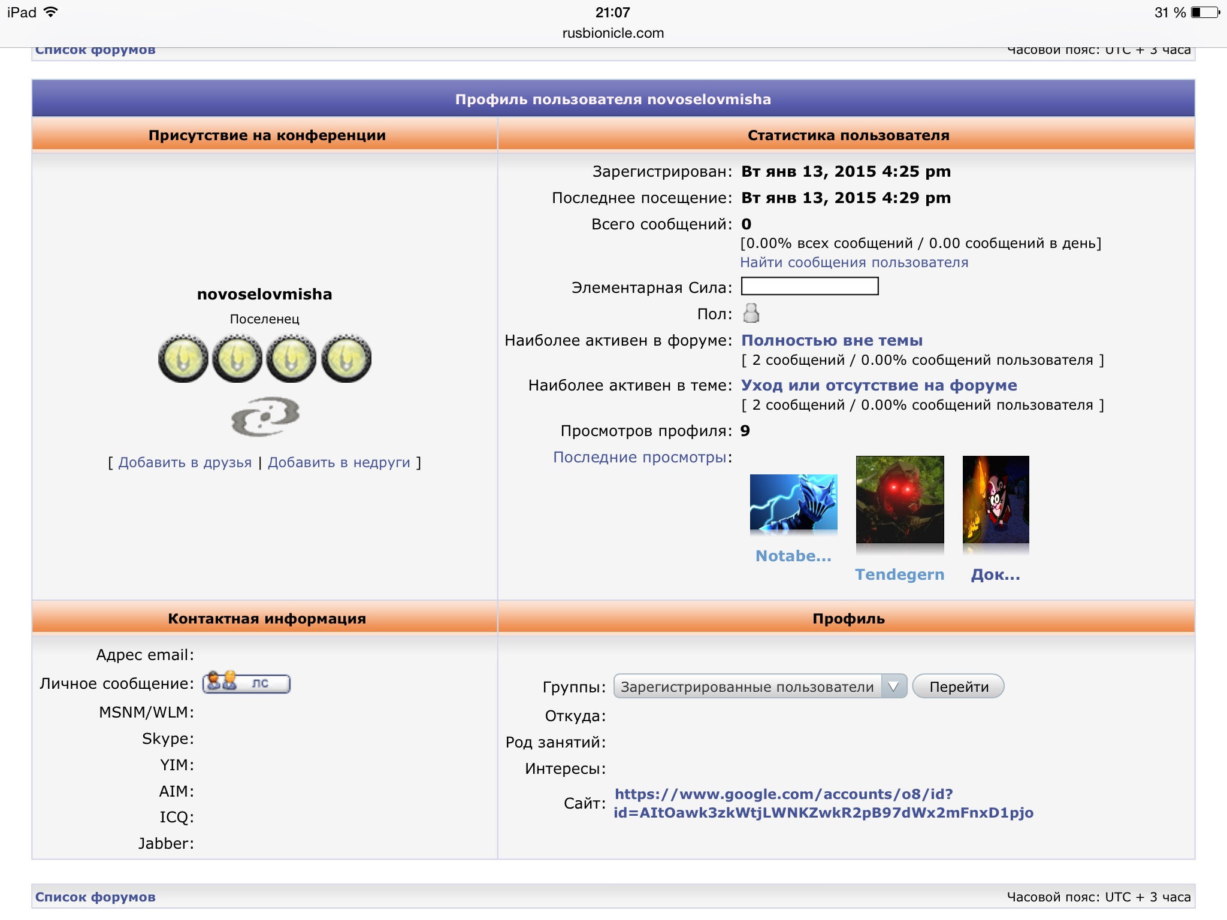Click the private message ЛС icon
This screenshot has height=920, width=1227.
pyautogui.click(x=246, y=683)
